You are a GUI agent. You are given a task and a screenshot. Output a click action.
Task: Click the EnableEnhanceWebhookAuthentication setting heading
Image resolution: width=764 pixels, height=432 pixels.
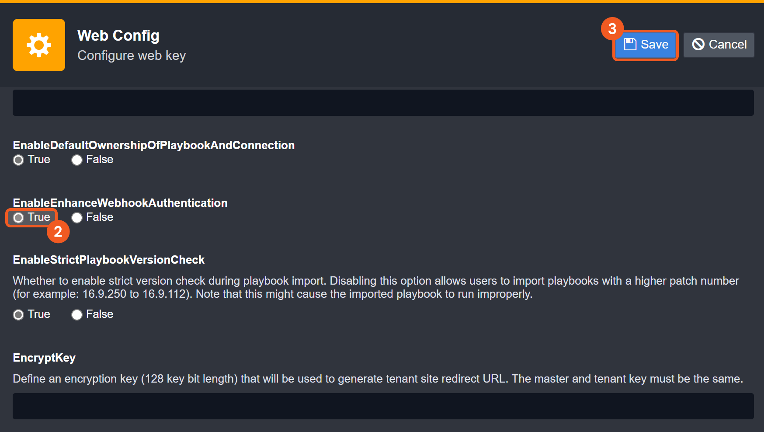point(120,203)
